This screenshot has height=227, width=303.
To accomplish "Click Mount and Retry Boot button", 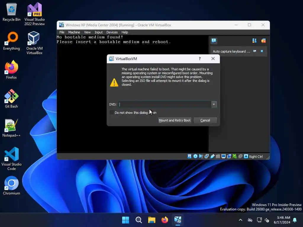I will [175, 120].
